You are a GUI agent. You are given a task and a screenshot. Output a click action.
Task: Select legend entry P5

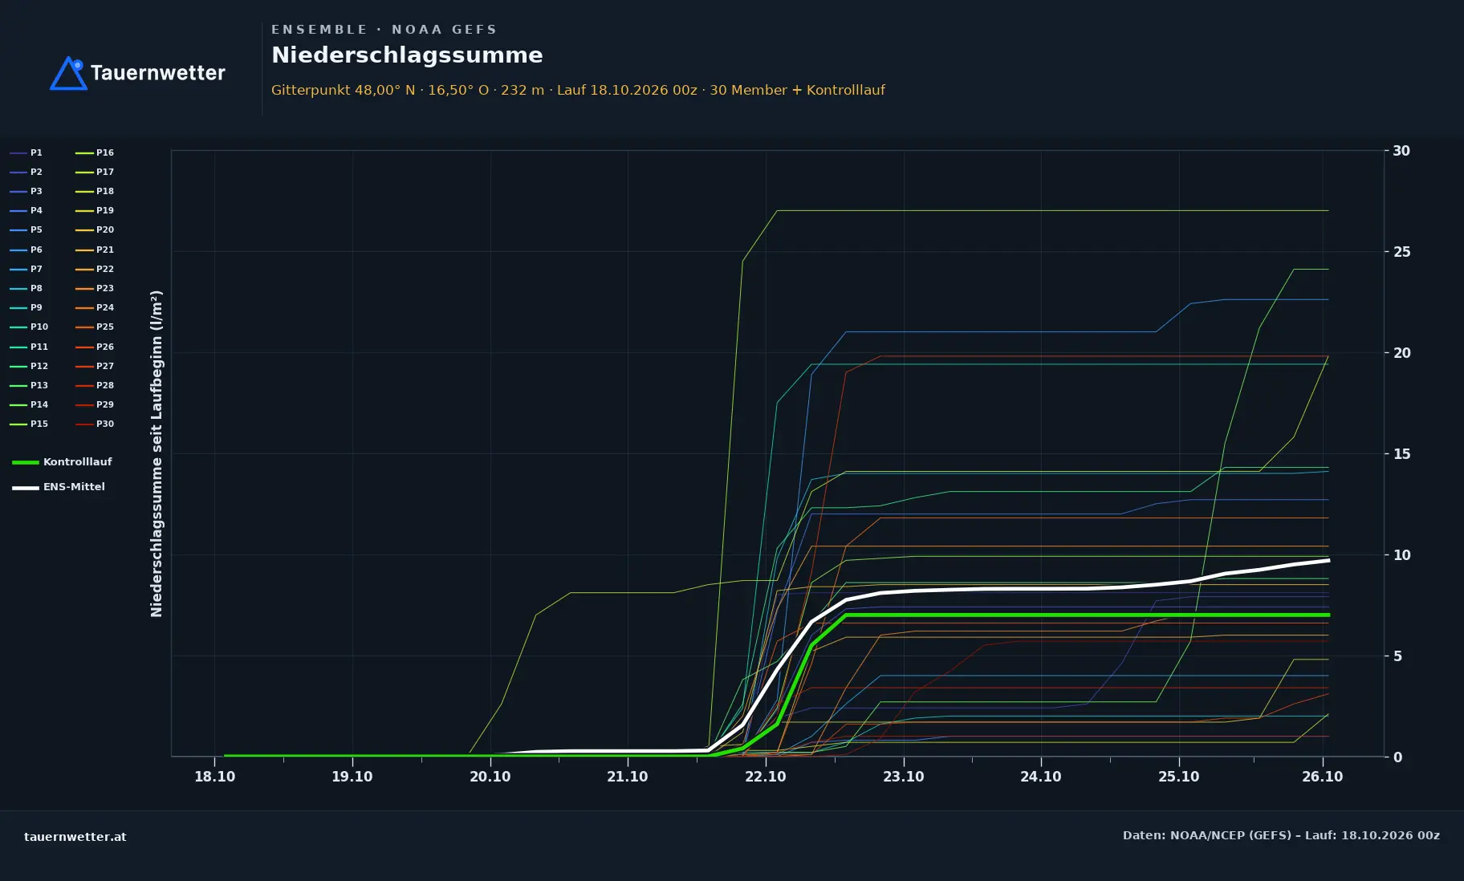tap(26, 229)
